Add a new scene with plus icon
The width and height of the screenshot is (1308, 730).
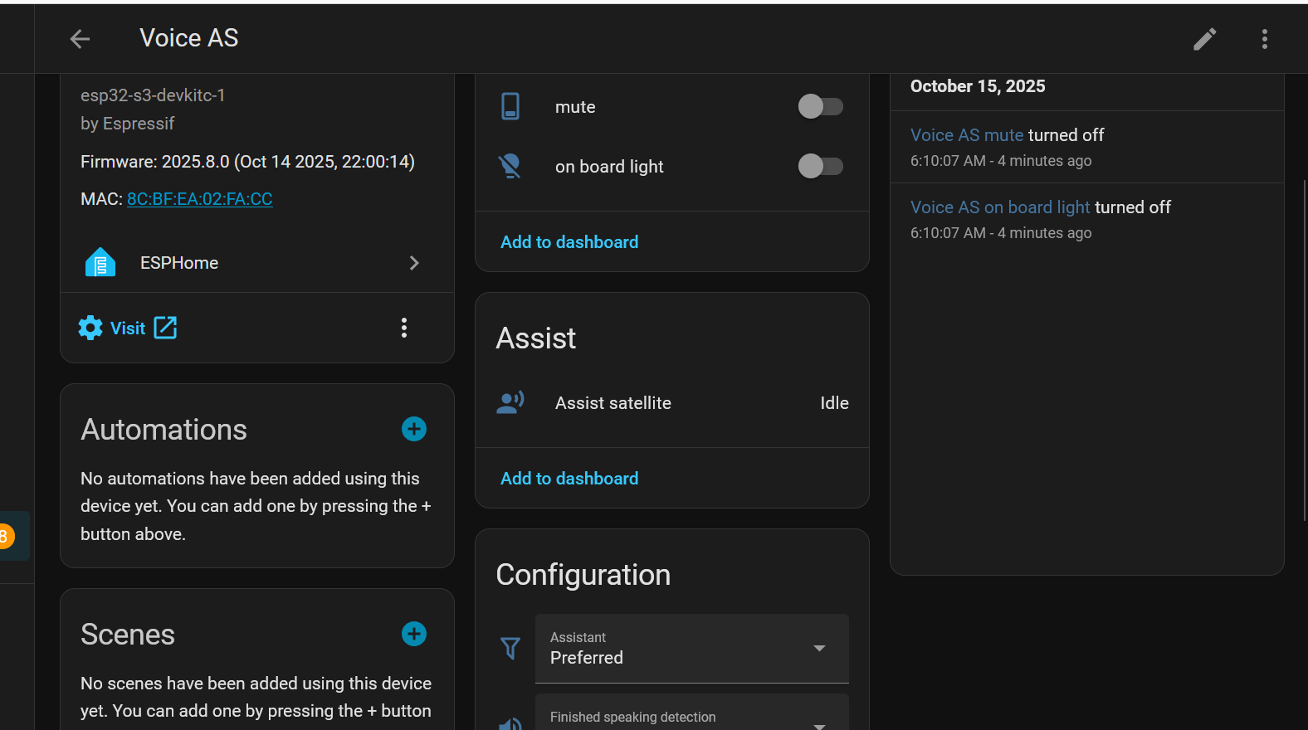[x=413, y=634]
